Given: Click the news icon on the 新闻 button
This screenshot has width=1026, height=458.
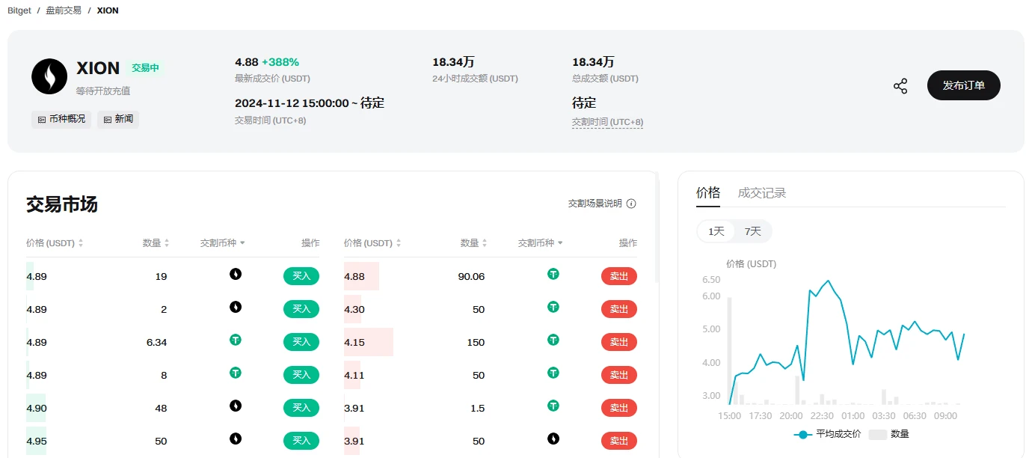Looking at the screenshot, I should tap(107, 119).
